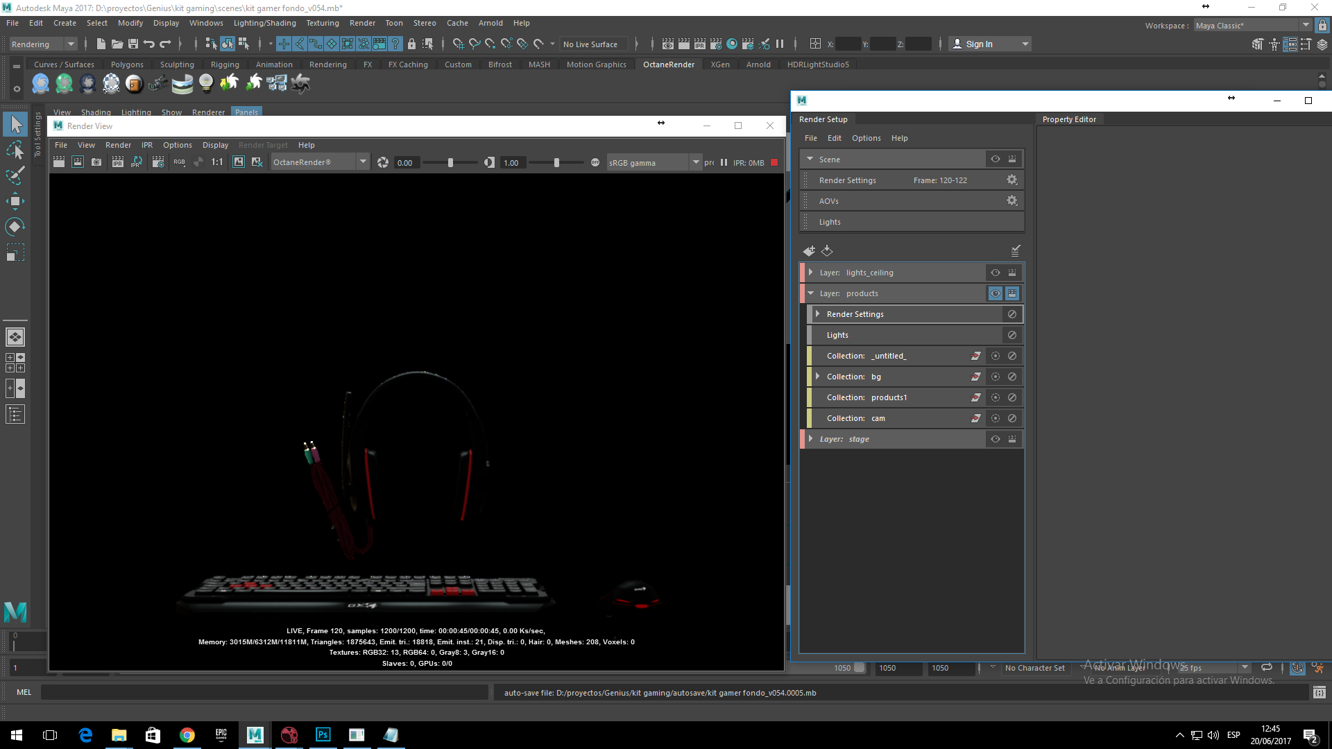Viewport: 1332px width, 749px height.
Task: Open Render Settings gear in Scene section
Action: click(1012, 180)
